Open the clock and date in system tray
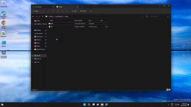Screen dimensions: 191x107 point(184,105)
